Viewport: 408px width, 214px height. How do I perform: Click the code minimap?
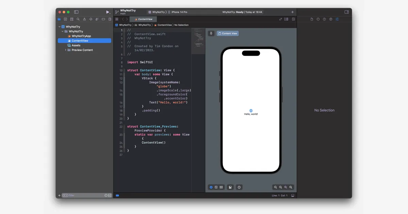tap(198, 41)
